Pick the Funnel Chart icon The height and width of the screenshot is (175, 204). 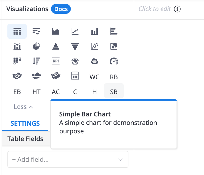[x=75, y=46]
